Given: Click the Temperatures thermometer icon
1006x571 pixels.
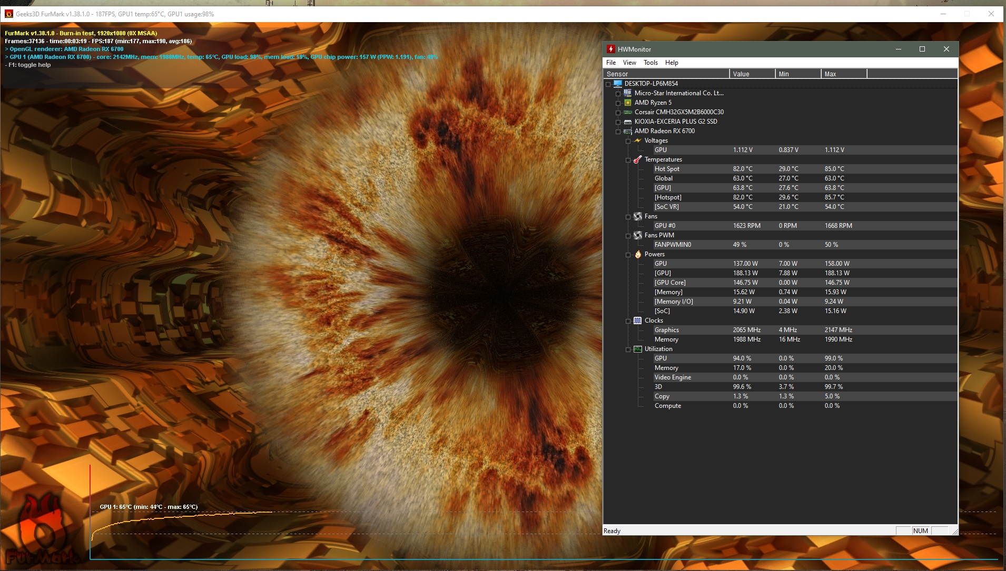Looking at the screenshot, I should (638, 159).
